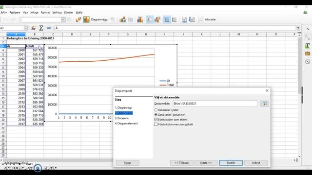The width and height of the screenshot is (312, 175).
Task: Click the Y axis icon
Action: [192, 19]
